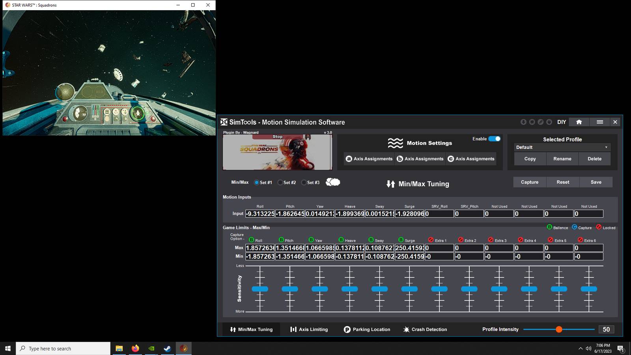Click the SimTools home icon

click(x=579, y=122)
